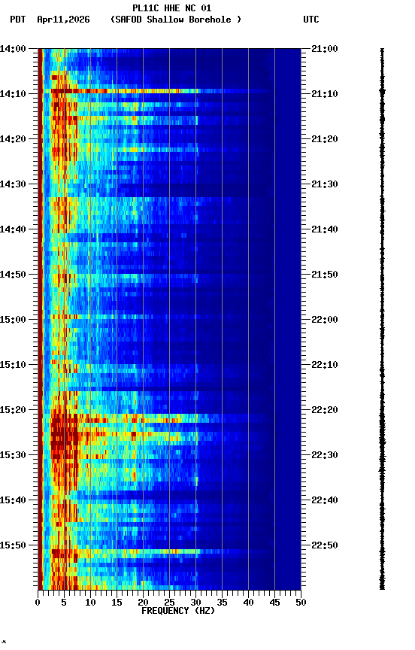415x650 pixels.
Task: Click the 40 Hz frequency tick label
Action: pyautogui.click(x=248, y=603)
